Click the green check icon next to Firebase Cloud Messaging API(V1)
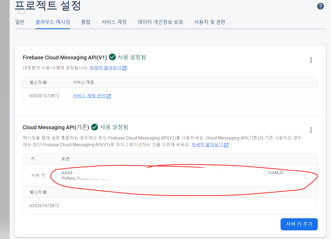Image resolution: width=331 pixels, height=239 pixels. tap(112, 57)
